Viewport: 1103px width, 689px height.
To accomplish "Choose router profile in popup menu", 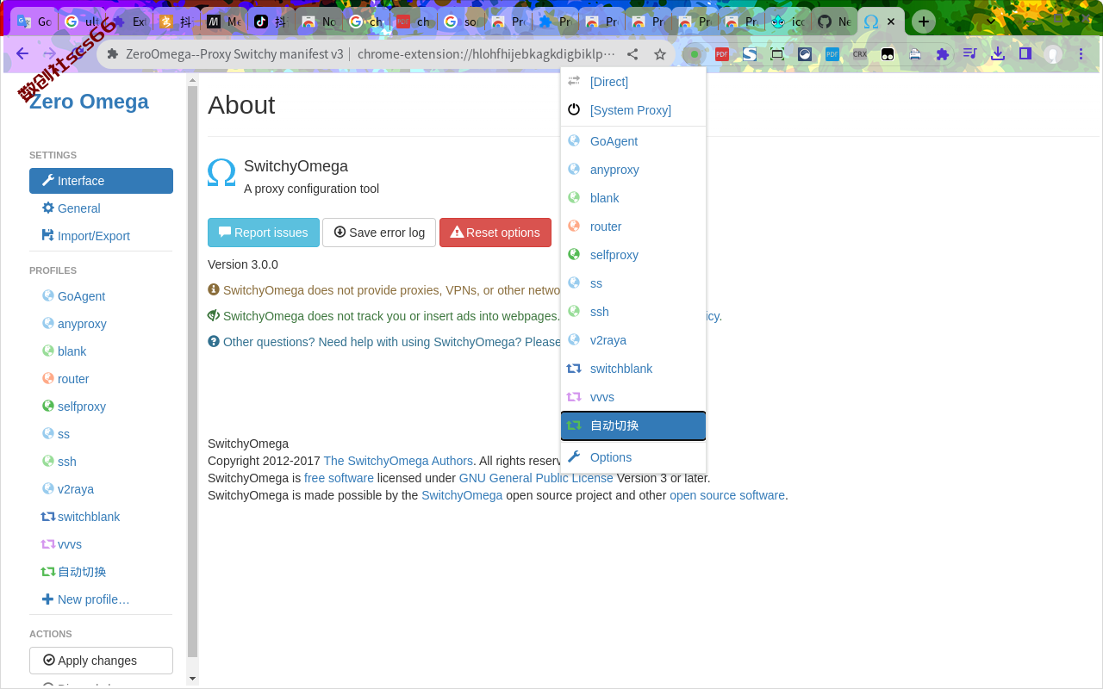I will 633,227.
